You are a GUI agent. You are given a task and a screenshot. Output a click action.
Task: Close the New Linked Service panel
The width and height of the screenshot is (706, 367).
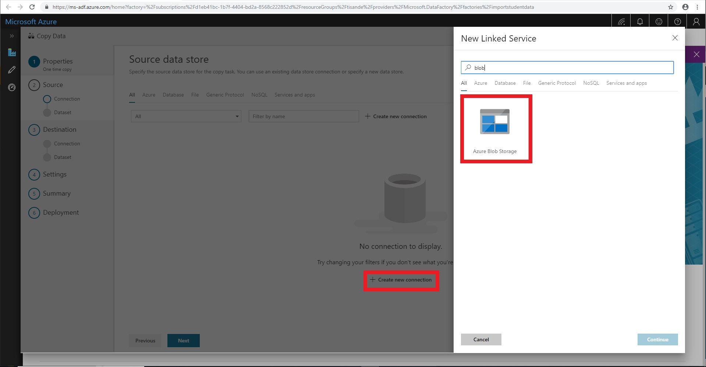675,38
